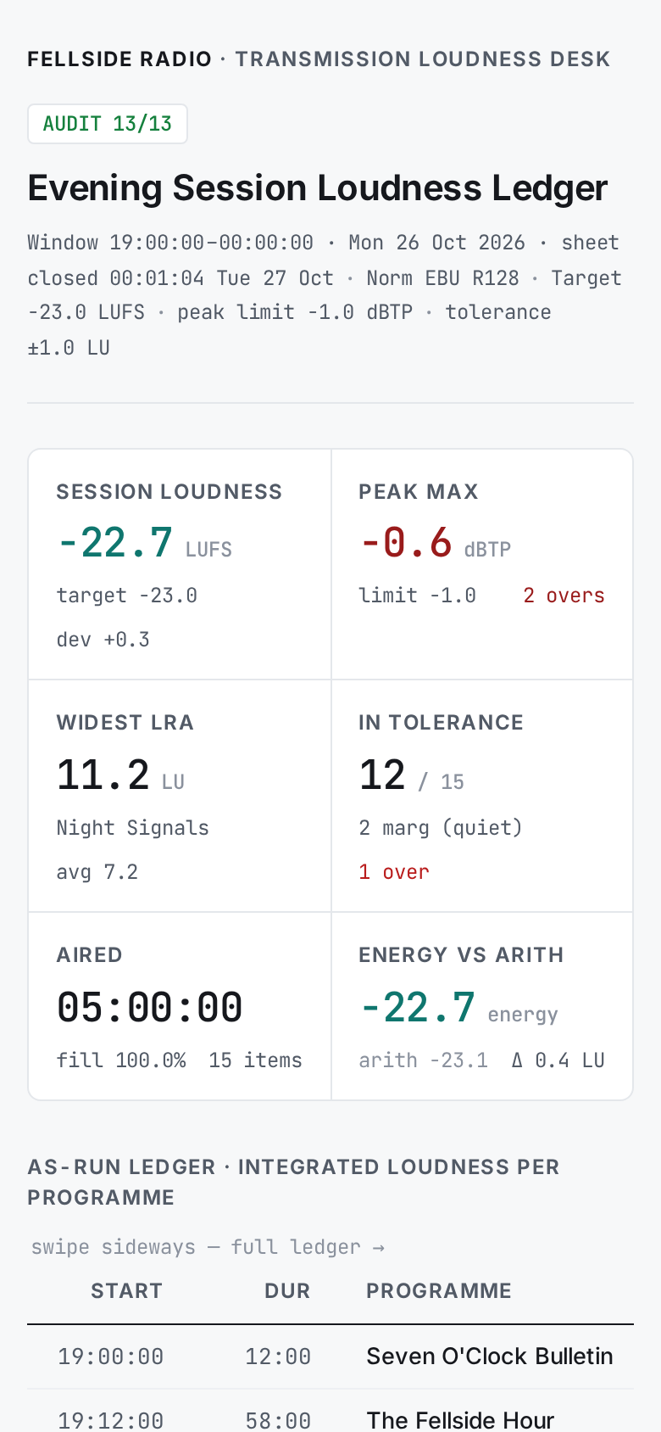The height and width of the screenshot is (1432, 661).
Task: Click the 'avg 7.2' text
Action: pyautogui.click(x=97, y=872)
